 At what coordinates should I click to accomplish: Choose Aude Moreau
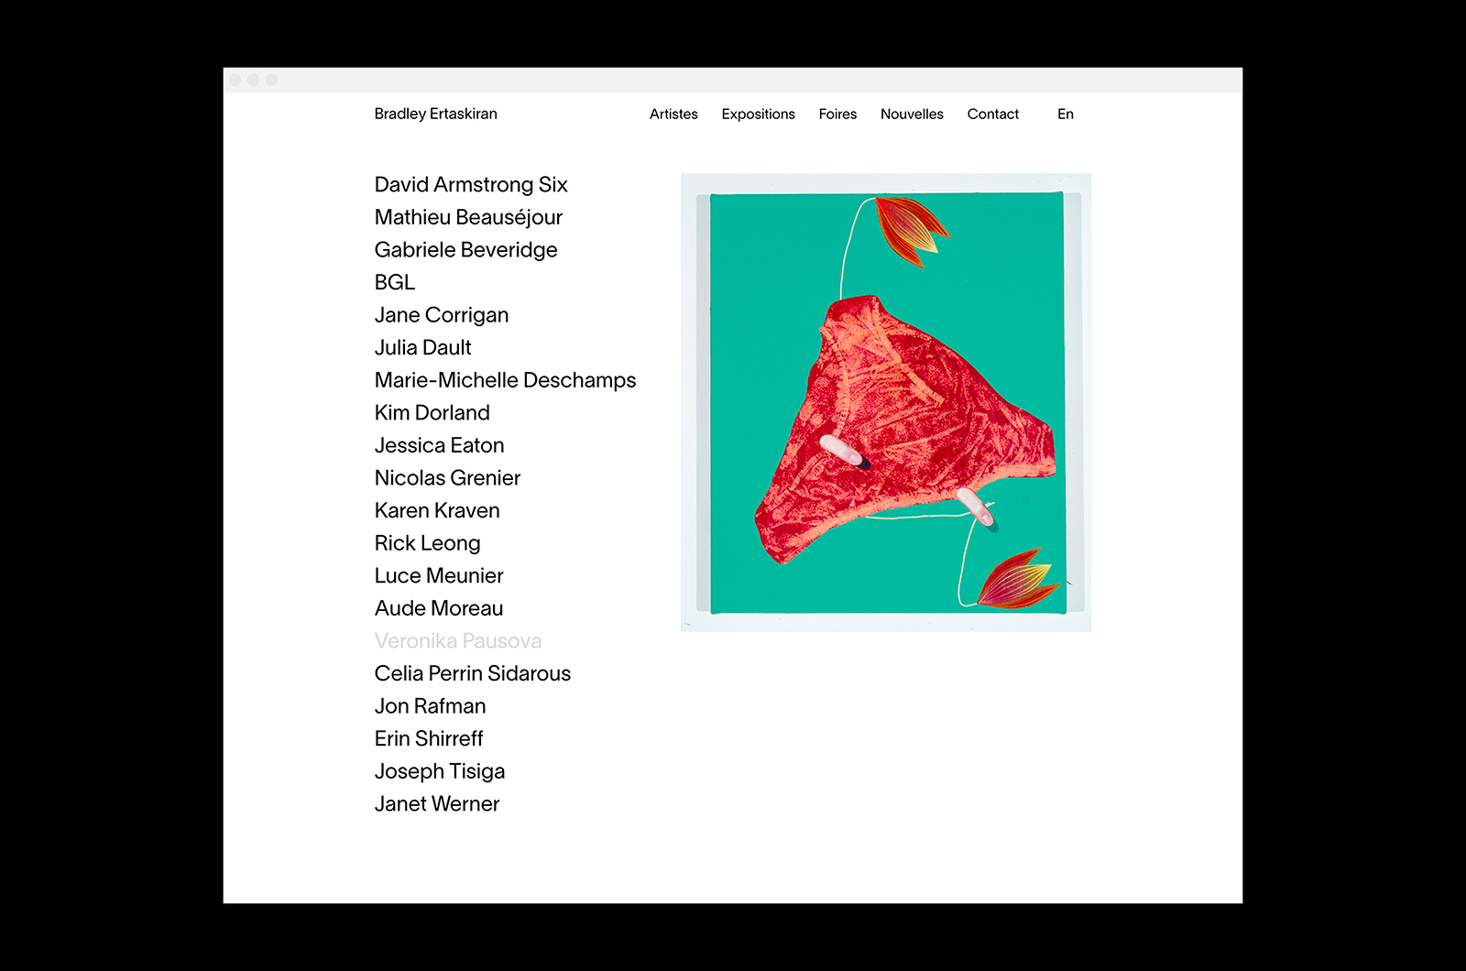439,608
